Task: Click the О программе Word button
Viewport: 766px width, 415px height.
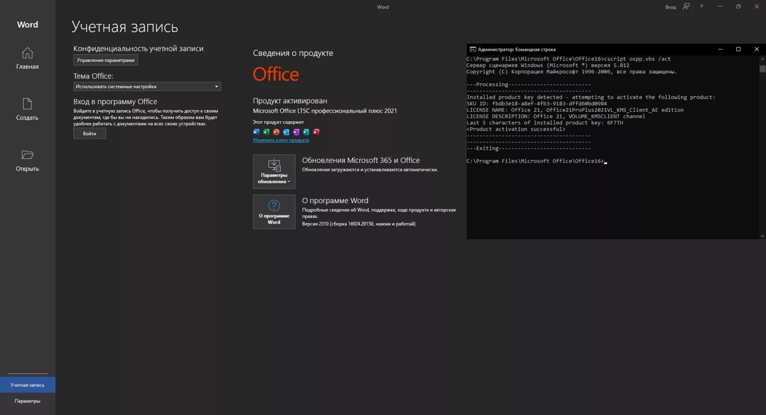Action: click(x=274, y=212)
